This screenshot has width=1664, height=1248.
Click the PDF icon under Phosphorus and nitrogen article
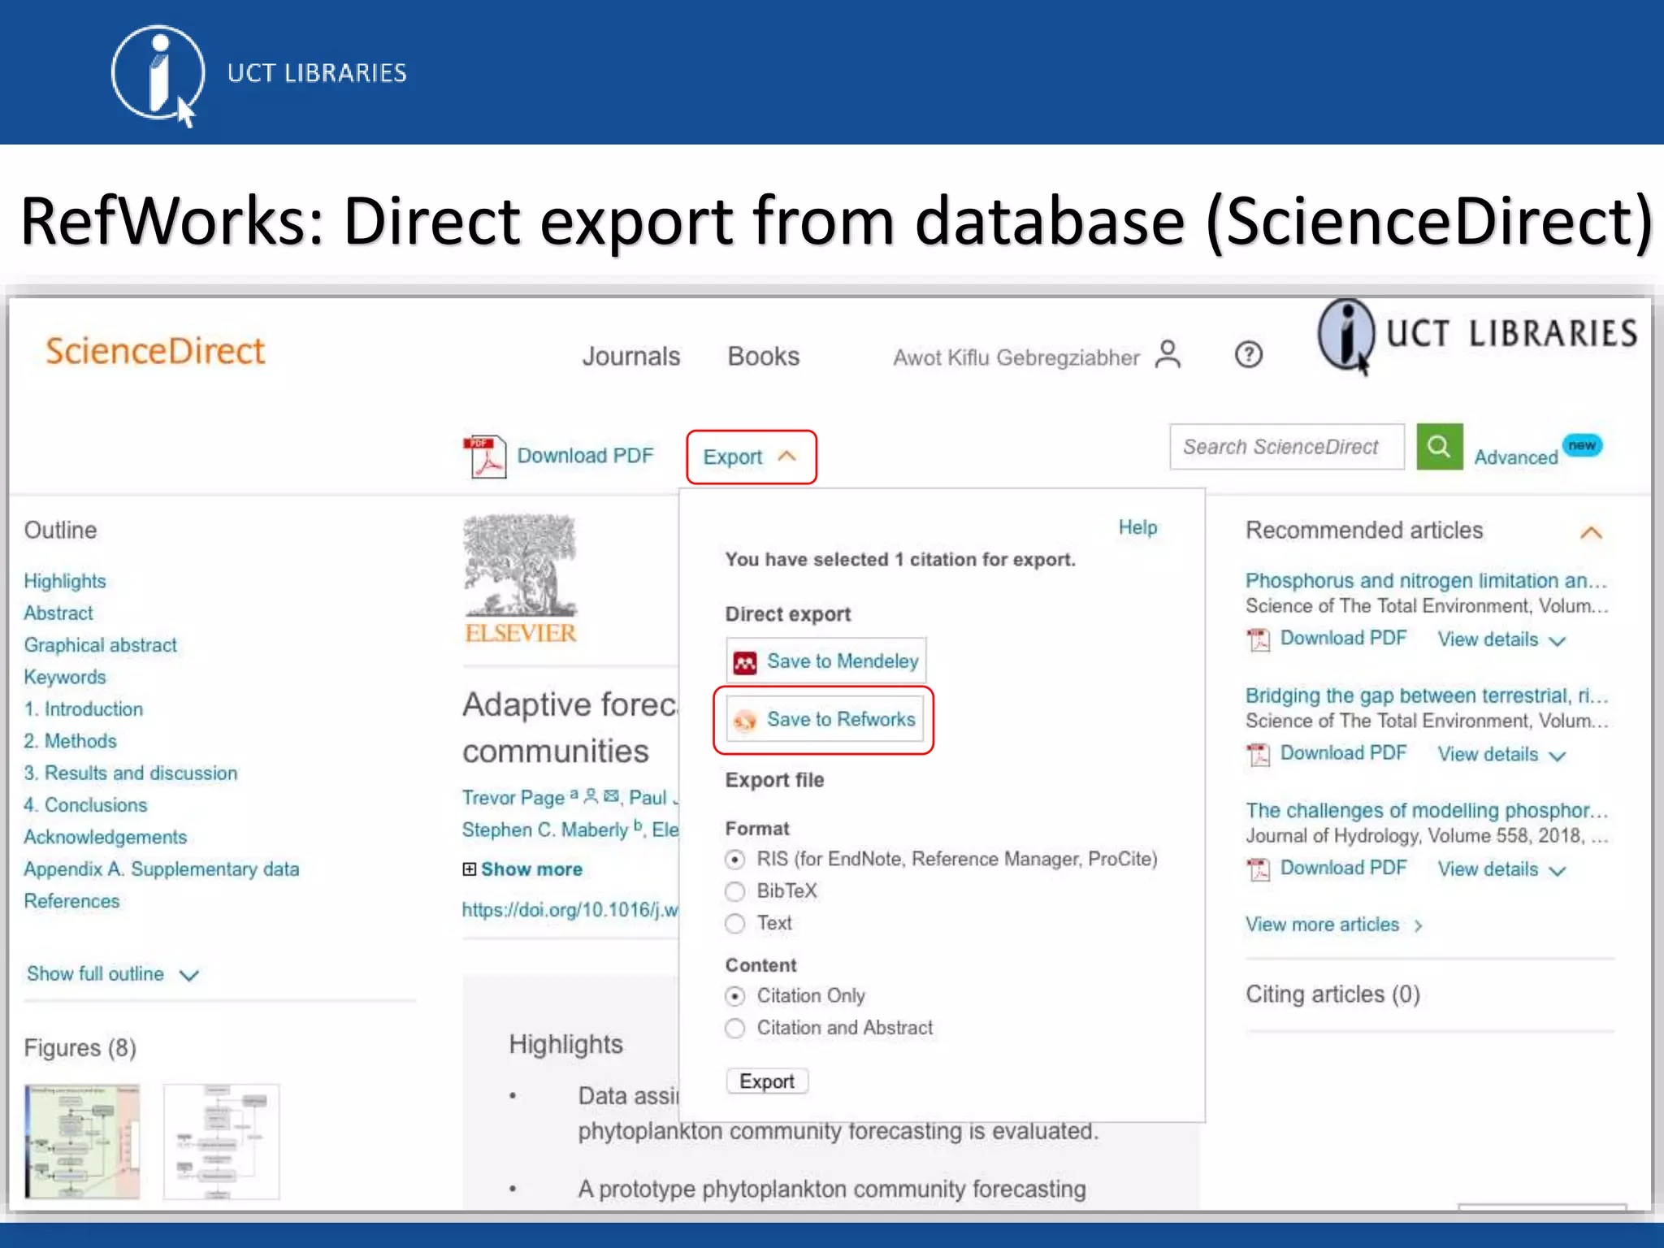tap(1259, 639)
